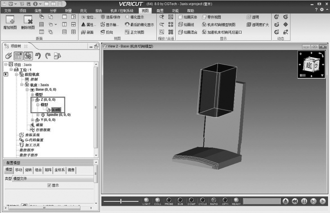The height and width of the screenshot is (213, 330).
Task: Click the view cube orientation widget
Action: [x=310, y=64]
